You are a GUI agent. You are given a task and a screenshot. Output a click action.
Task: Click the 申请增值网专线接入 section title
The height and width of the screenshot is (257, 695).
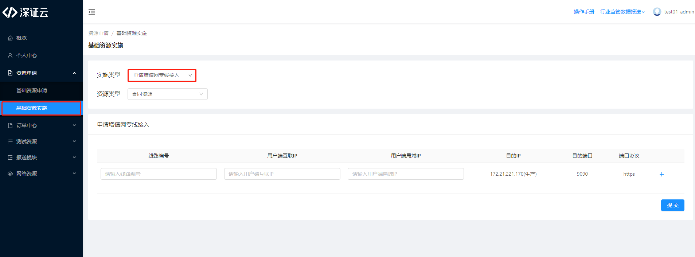(123, 125)
